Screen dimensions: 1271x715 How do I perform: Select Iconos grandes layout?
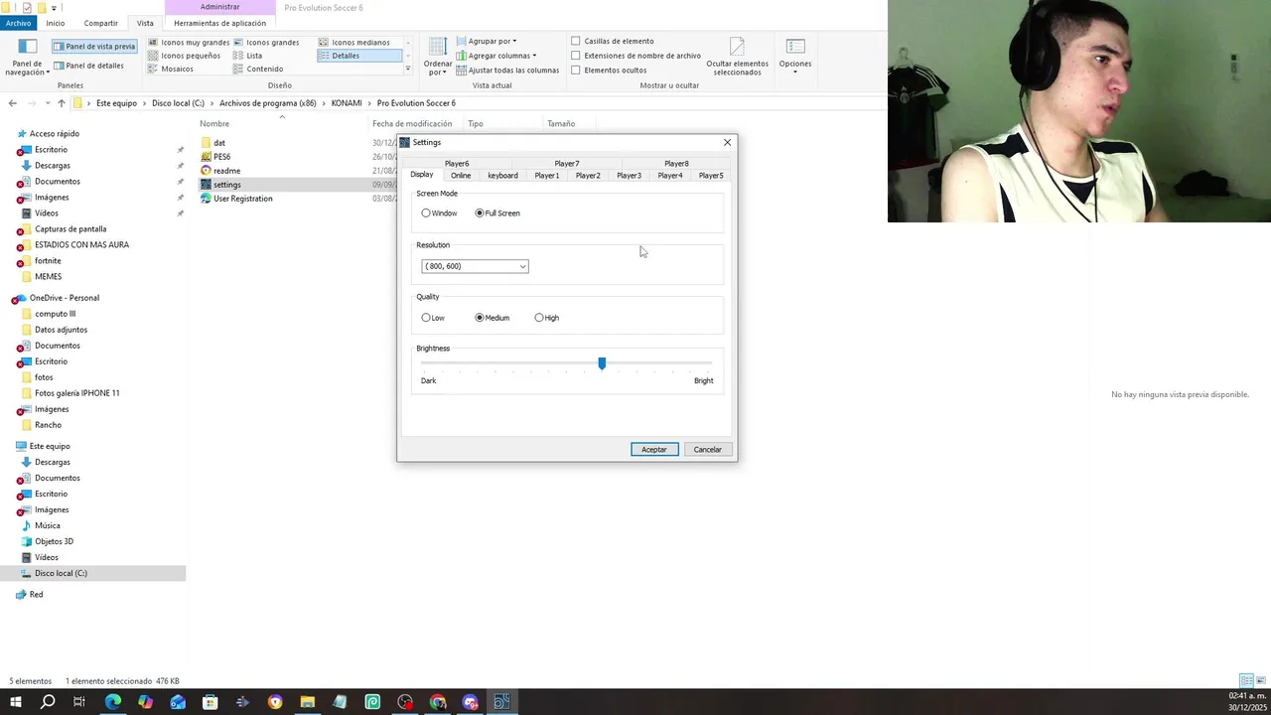[266, 43]
